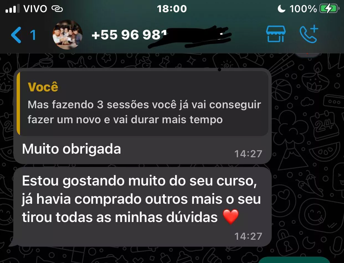344x263 pixels.
Task: Tap the +55 96 contact number header
Action: click(x=161, y=36)
